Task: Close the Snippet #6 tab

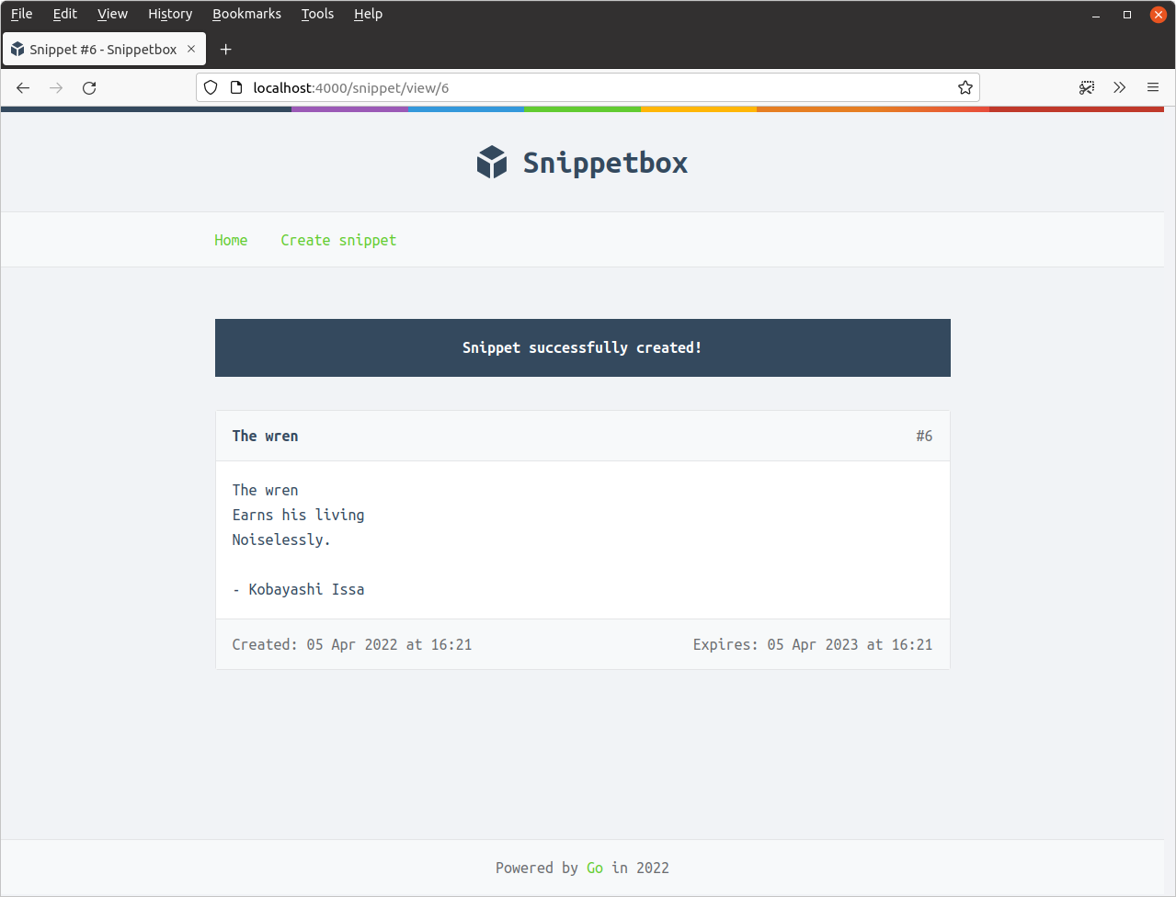Action: (x=191, y=50)
